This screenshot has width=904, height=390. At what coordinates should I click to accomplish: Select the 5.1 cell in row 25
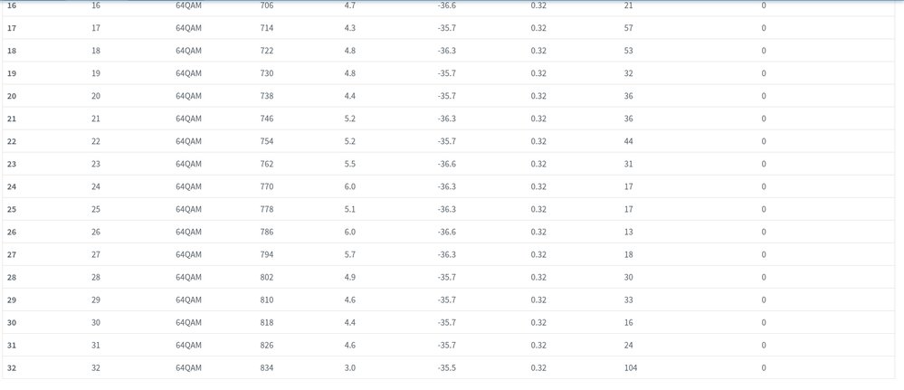click(350, 209)
